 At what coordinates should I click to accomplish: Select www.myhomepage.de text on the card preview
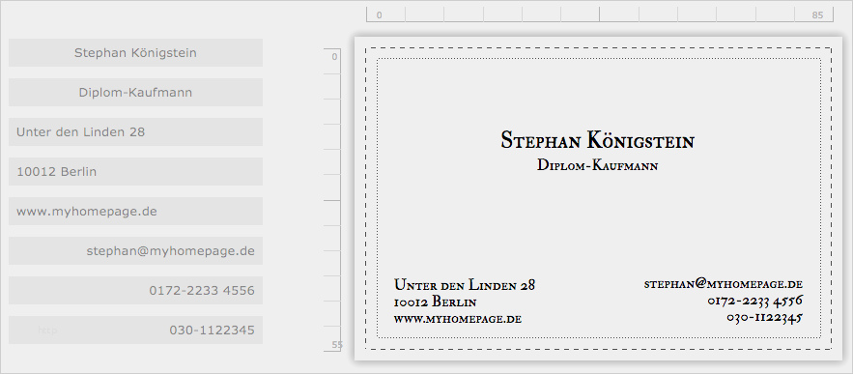pyautogui.click(x=458, y=319)
